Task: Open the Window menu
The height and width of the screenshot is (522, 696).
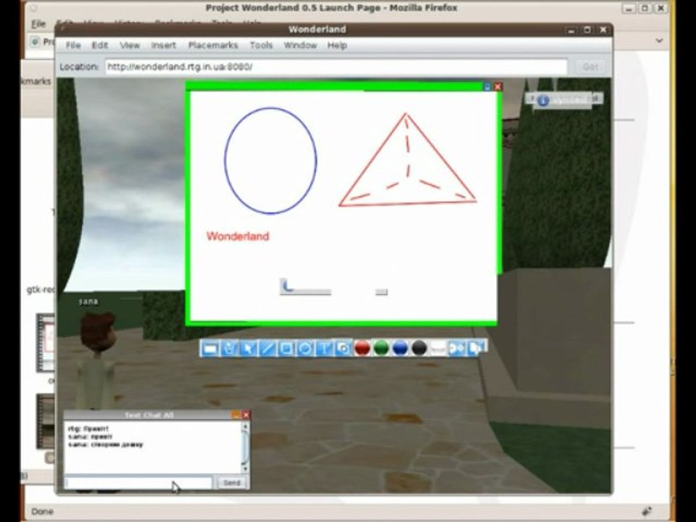Action: (x=300, y=45)
